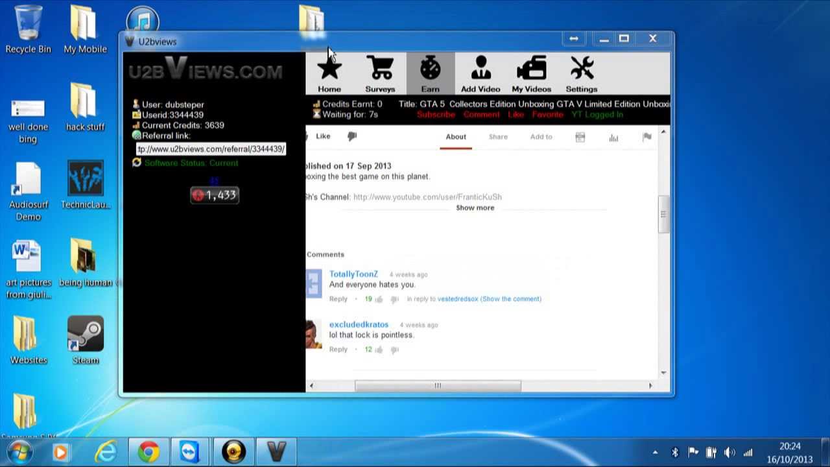Open Add Video section
830x467 pixels.
pyautogui.click(x=480, y=74)
